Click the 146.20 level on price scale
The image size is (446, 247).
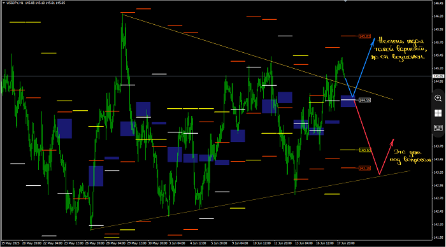click(438, 17)
